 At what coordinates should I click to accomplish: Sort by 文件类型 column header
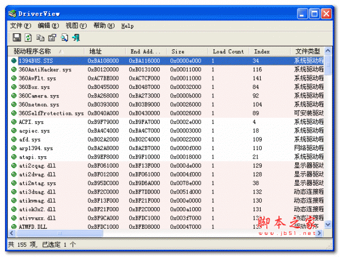(307, 52)
